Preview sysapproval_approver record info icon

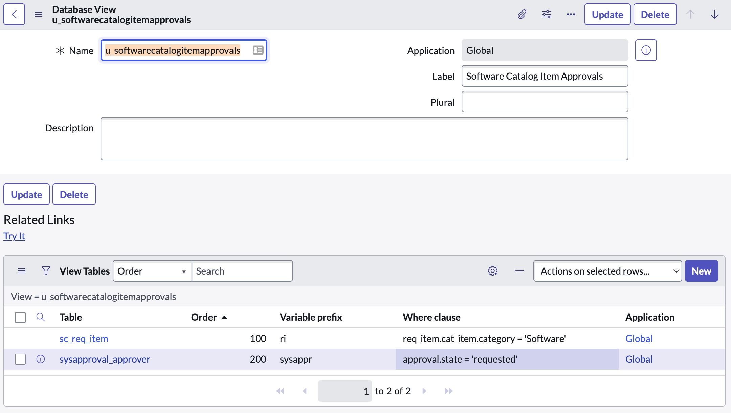(x=40, y=359)
